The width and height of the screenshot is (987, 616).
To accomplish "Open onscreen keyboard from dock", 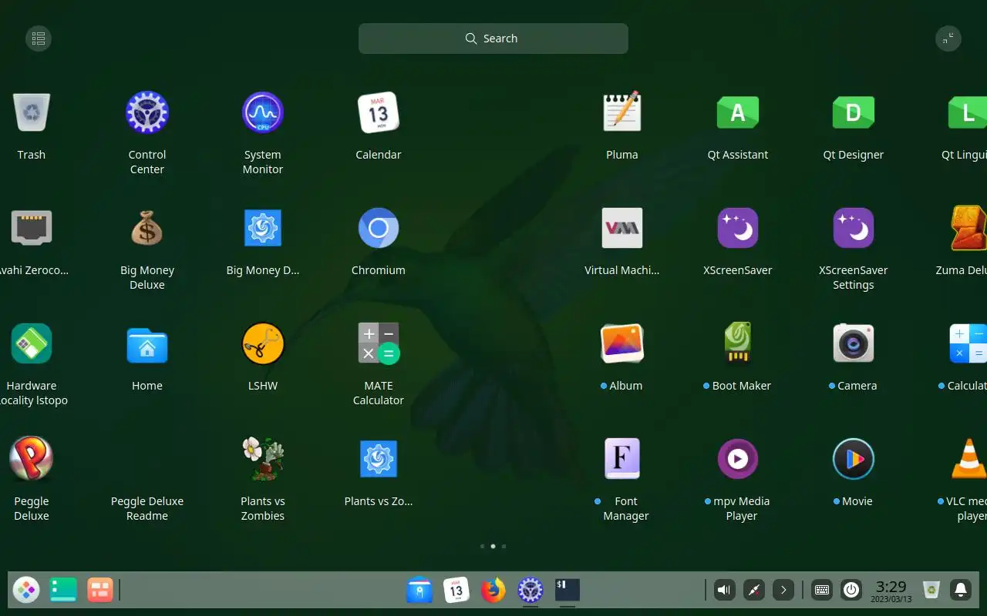I will (x=822, y=591).
